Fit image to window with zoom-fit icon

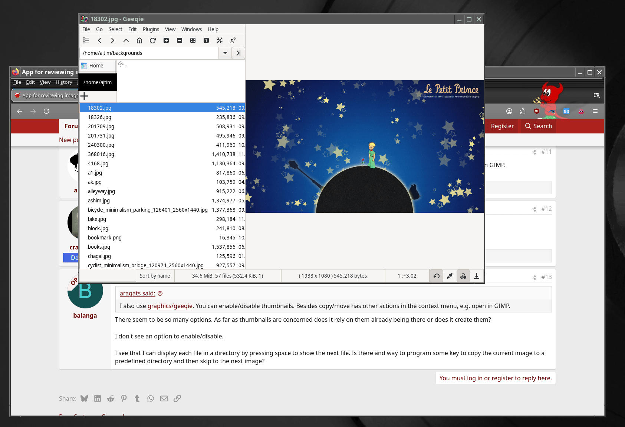click(193, 40)
